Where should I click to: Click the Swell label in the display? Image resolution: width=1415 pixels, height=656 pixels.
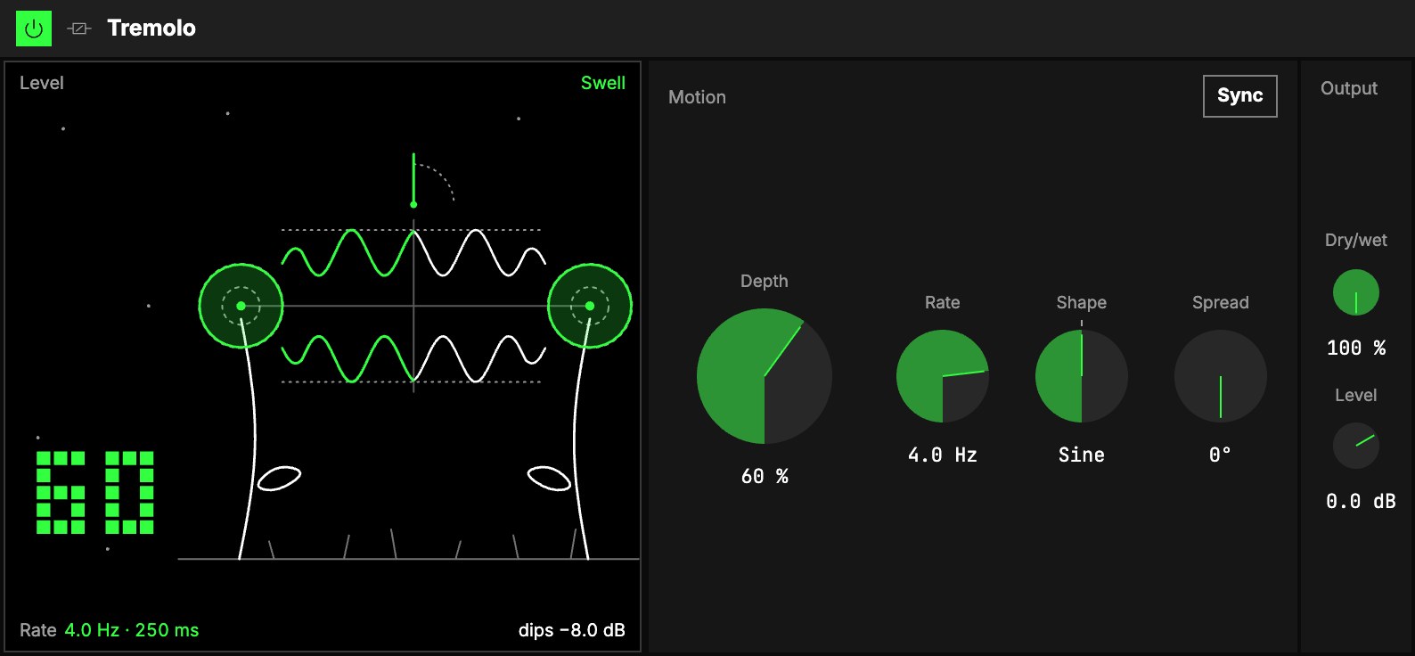coord(603,83)
